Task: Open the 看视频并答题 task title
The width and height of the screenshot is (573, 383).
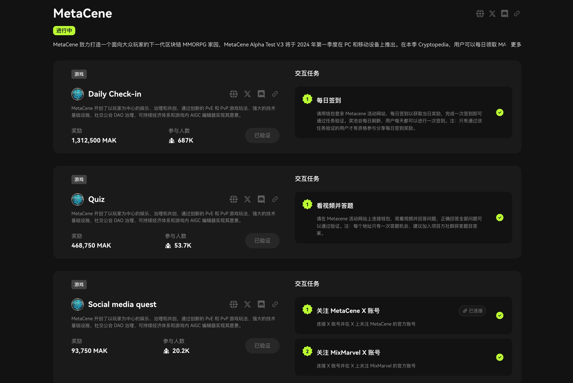Action: (335, 206)
